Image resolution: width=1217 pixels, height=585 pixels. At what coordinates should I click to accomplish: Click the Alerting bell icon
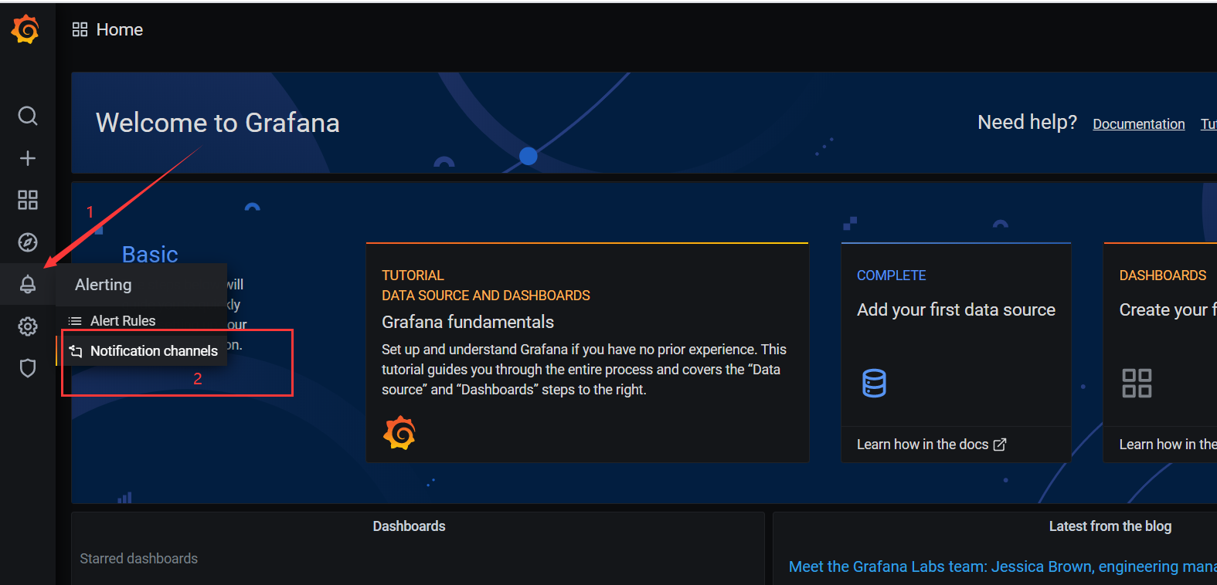coord(28,284)
